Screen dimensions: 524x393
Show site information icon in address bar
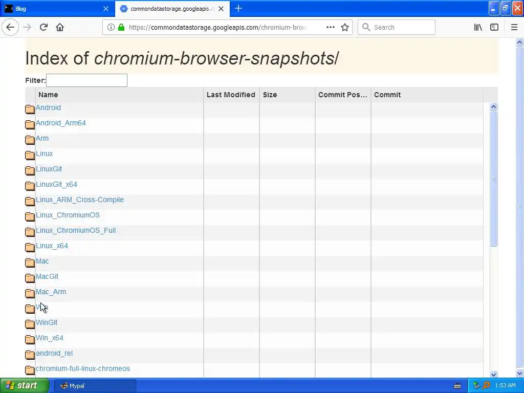pyautogui.click(x=111, y=27)
